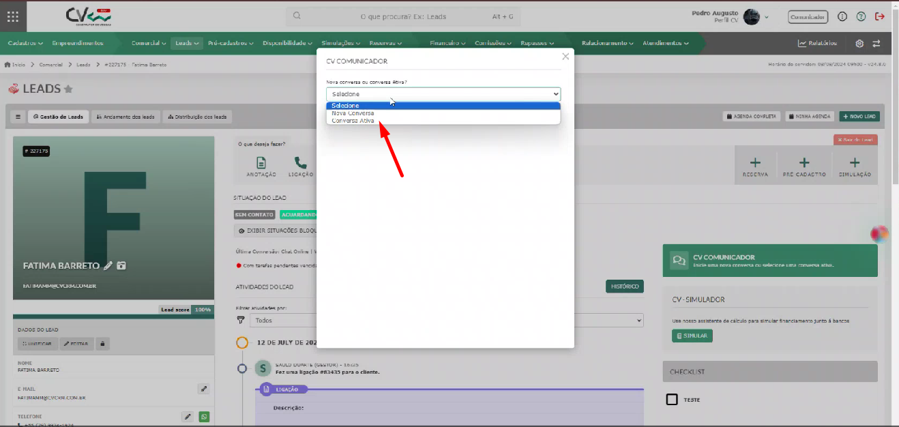Add a Pré-cadastro with plus icon

pyautogui.click(x=804, y=163)
